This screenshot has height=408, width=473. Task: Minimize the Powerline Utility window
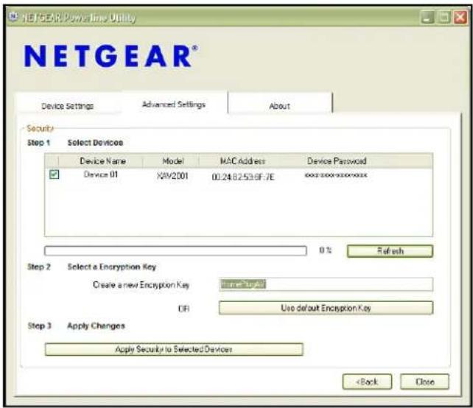[x=428, y=17]
